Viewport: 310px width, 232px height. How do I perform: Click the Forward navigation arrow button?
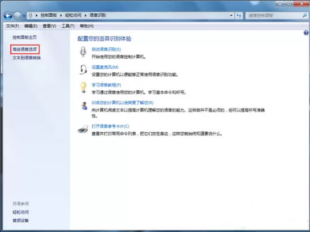pyautogui.click(x=17, y=16)
